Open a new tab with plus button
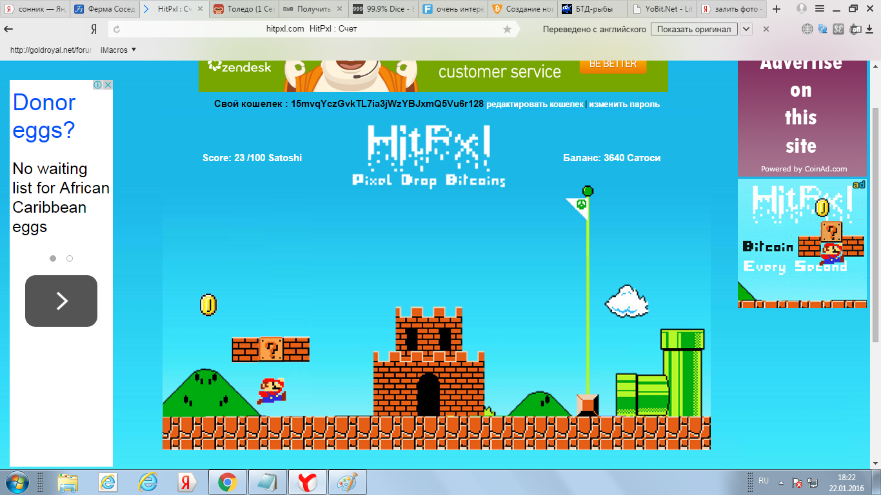 (x=777, y=9)
